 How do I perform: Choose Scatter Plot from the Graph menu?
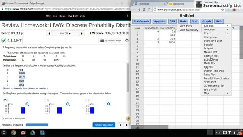(211, 56)
